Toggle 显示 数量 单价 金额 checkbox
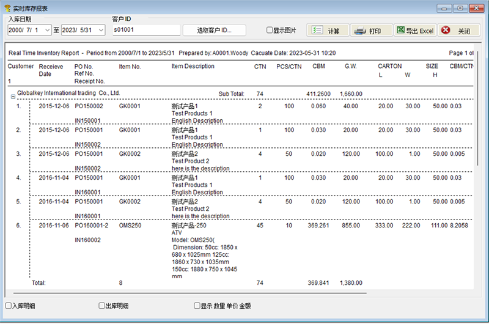489x324 pixels. pyautogui.click(x=197, y=306)
